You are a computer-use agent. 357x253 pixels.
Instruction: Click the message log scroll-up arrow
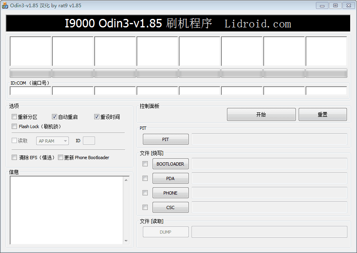coord(126,180)
